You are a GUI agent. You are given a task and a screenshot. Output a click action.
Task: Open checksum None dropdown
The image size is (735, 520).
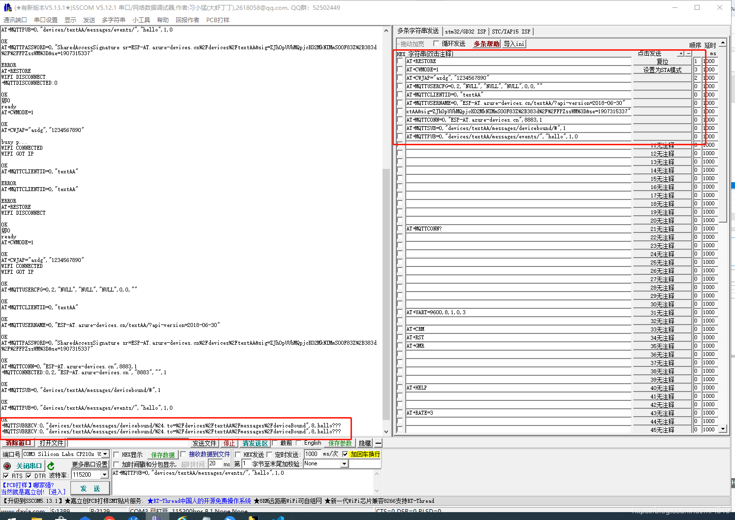coord(344,464)
